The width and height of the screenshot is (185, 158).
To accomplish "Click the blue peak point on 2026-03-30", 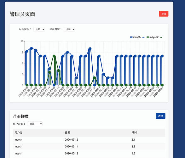I will click(90, 49).
